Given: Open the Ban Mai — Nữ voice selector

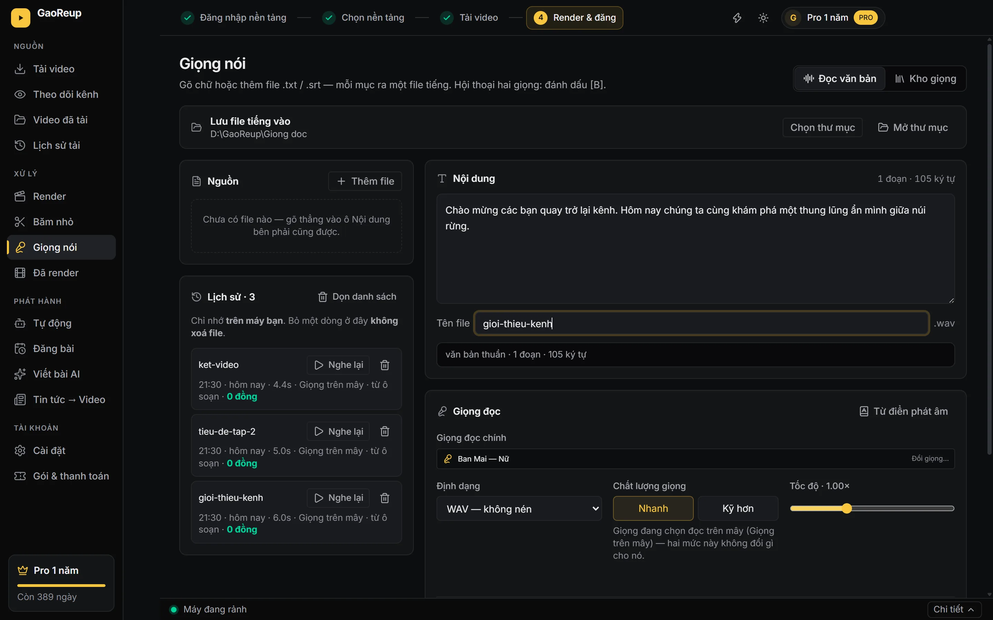Looking at the screenshot, I should point(695,458).
